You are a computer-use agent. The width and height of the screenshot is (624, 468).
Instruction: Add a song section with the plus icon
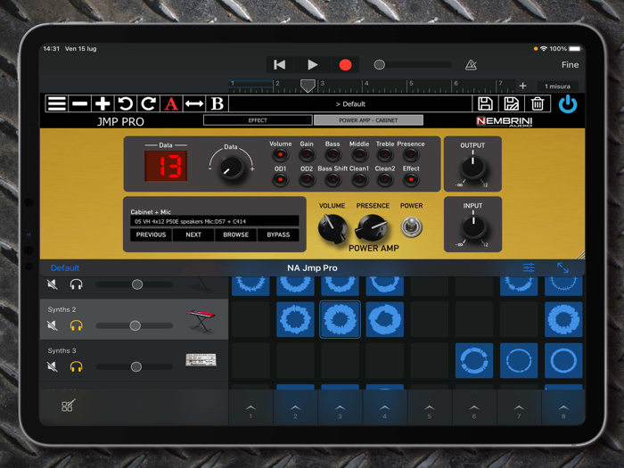tap(522, 86)
